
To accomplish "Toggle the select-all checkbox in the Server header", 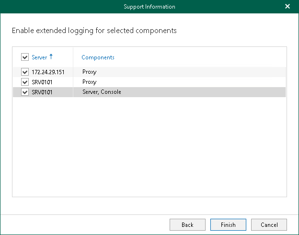I will click(x=25, y=57).
